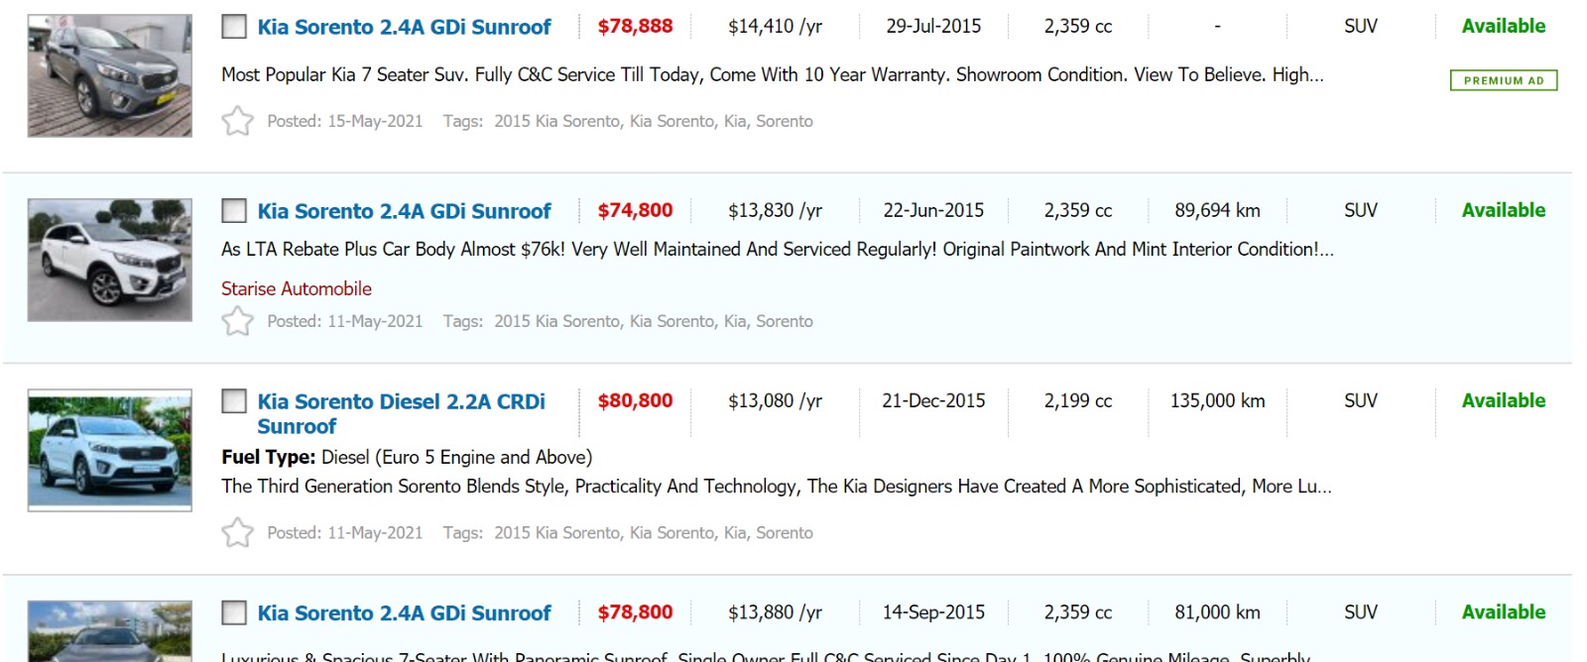This screenshot has height=662, width=1587.
Task: Open grey Kia Sorento photo thumbnail
Action: click(x=110, y=75)
